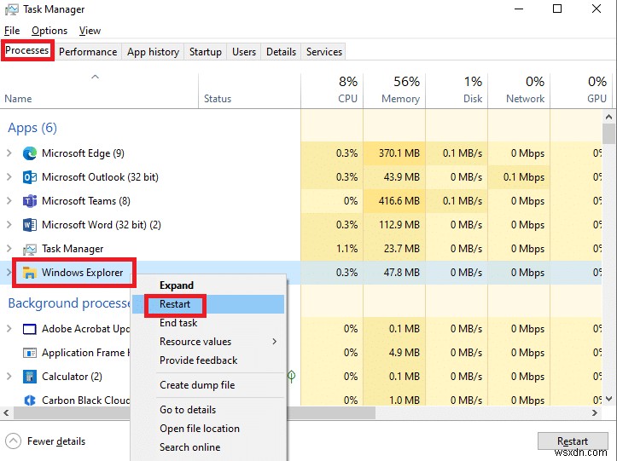Viewport: 617px width, 461px height.
Task: Switch to the Performance tab
Action: (88, 52)
